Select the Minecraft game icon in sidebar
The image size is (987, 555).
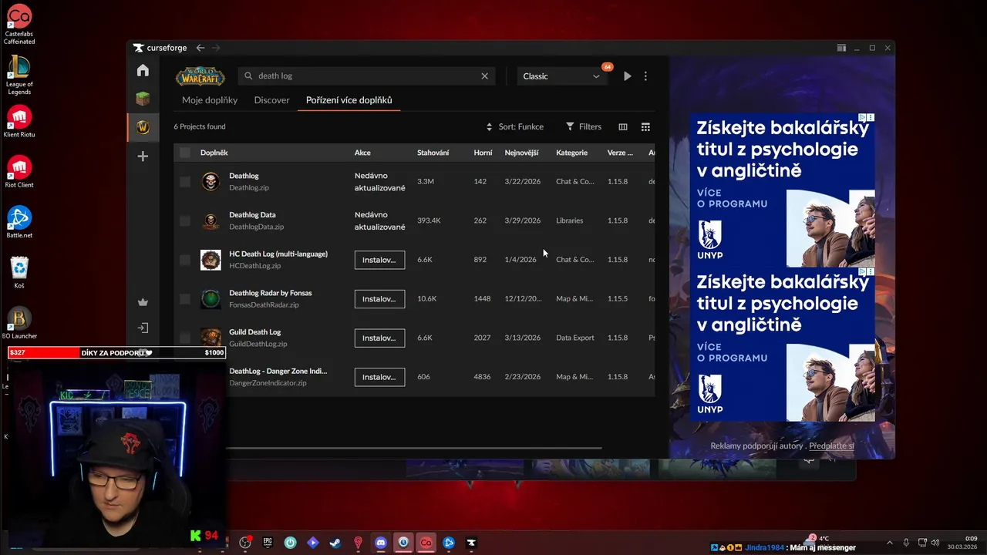pyautogui.click(x=143, y=99)
